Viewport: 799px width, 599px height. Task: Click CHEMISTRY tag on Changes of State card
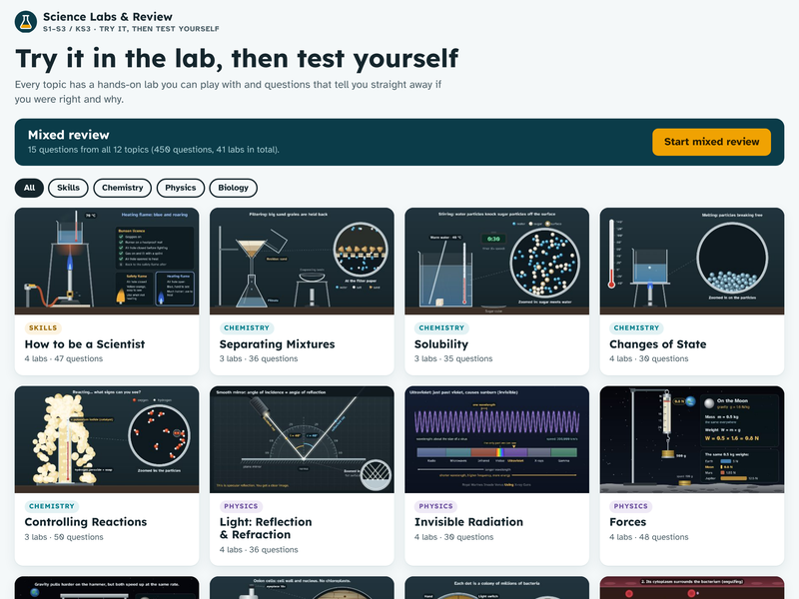[x=636, y=328]
